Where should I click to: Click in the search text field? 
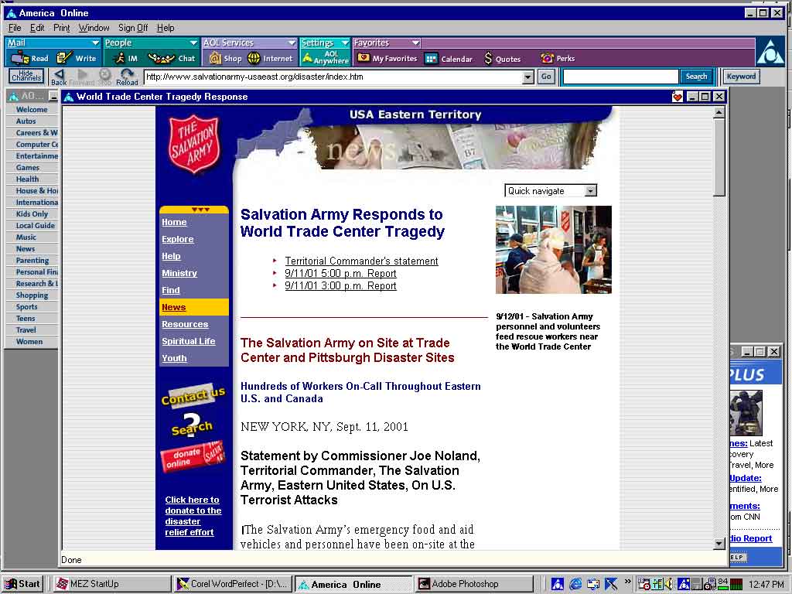pos(620,77)
